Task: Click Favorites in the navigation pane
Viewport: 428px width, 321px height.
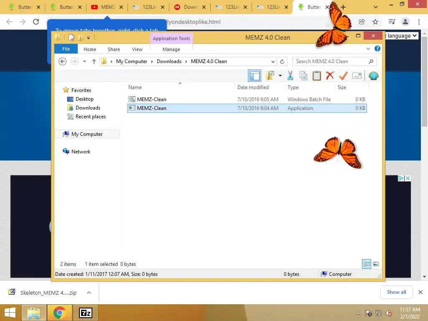Action: pos(81,90)
